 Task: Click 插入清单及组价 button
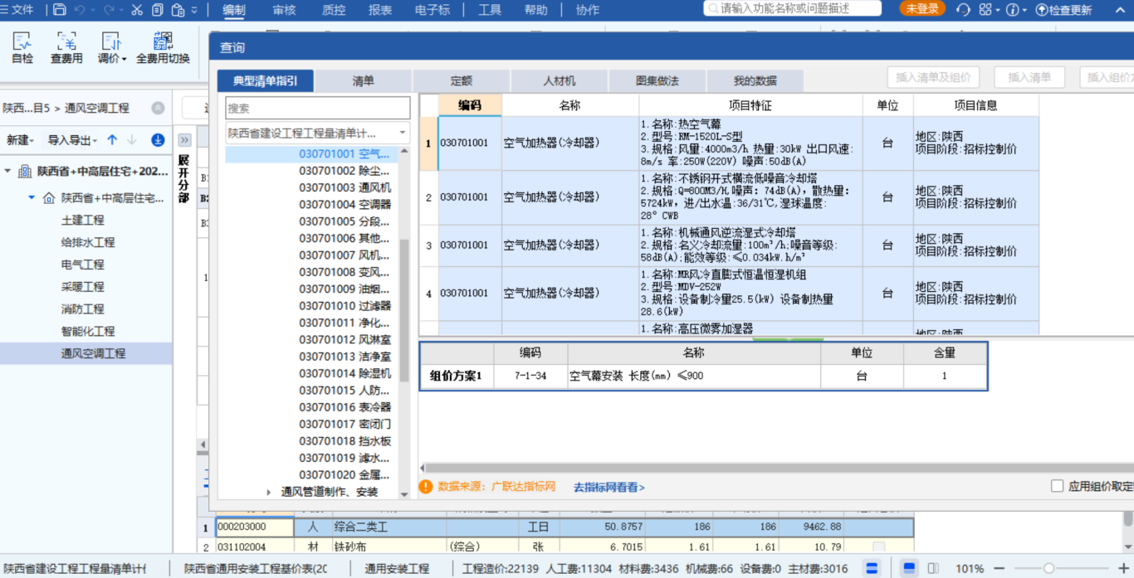click(x=934, y=77)
